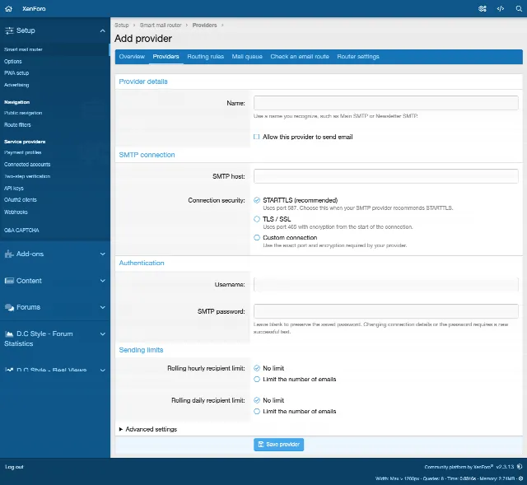Open Smart mail router in sidebar

point(23,49)
